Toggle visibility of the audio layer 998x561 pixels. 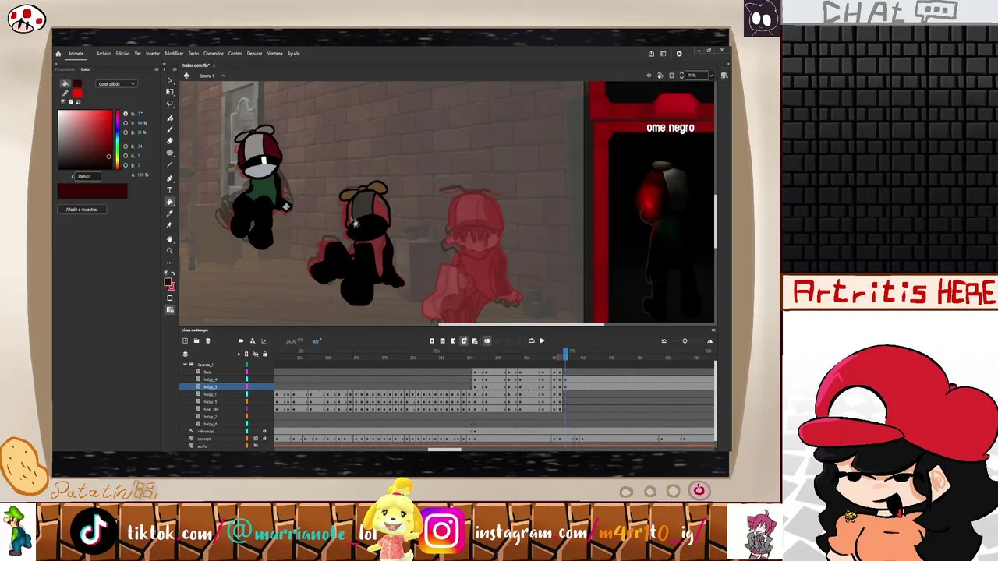[256, 446]
